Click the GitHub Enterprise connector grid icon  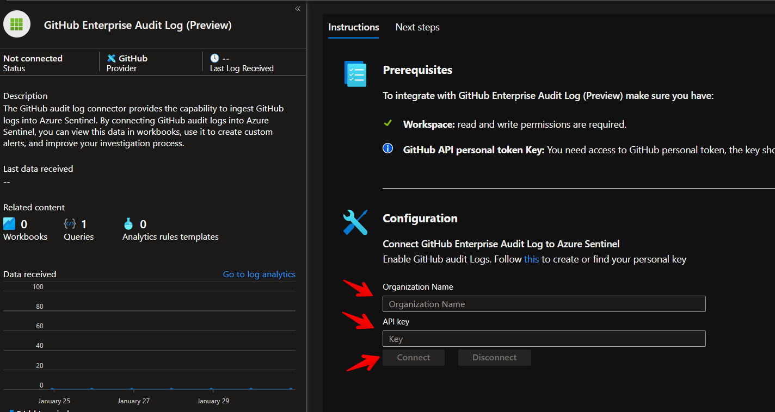(x=17, y=24)
